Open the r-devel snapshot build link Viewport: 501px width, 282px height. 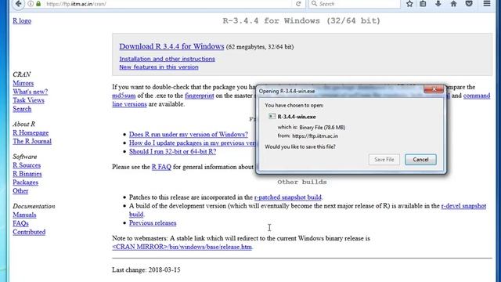(x=463, y=206)
